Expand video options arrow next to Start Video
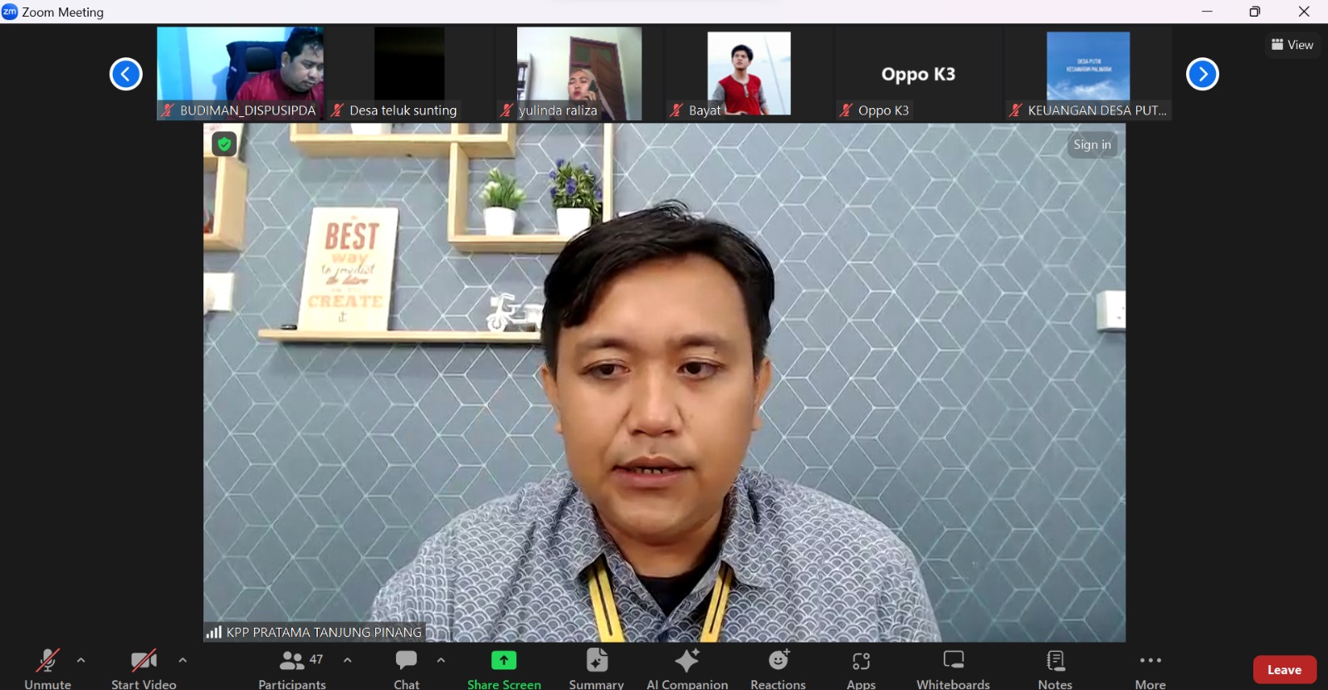This screenshot has width=1328, height=690. click(183, 661)
